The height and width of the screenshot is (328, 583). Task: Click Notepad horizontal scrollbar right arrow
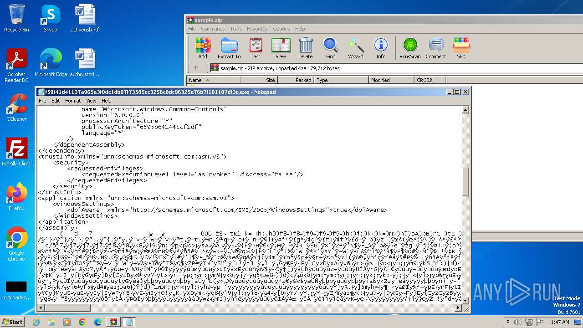(458, 308)
